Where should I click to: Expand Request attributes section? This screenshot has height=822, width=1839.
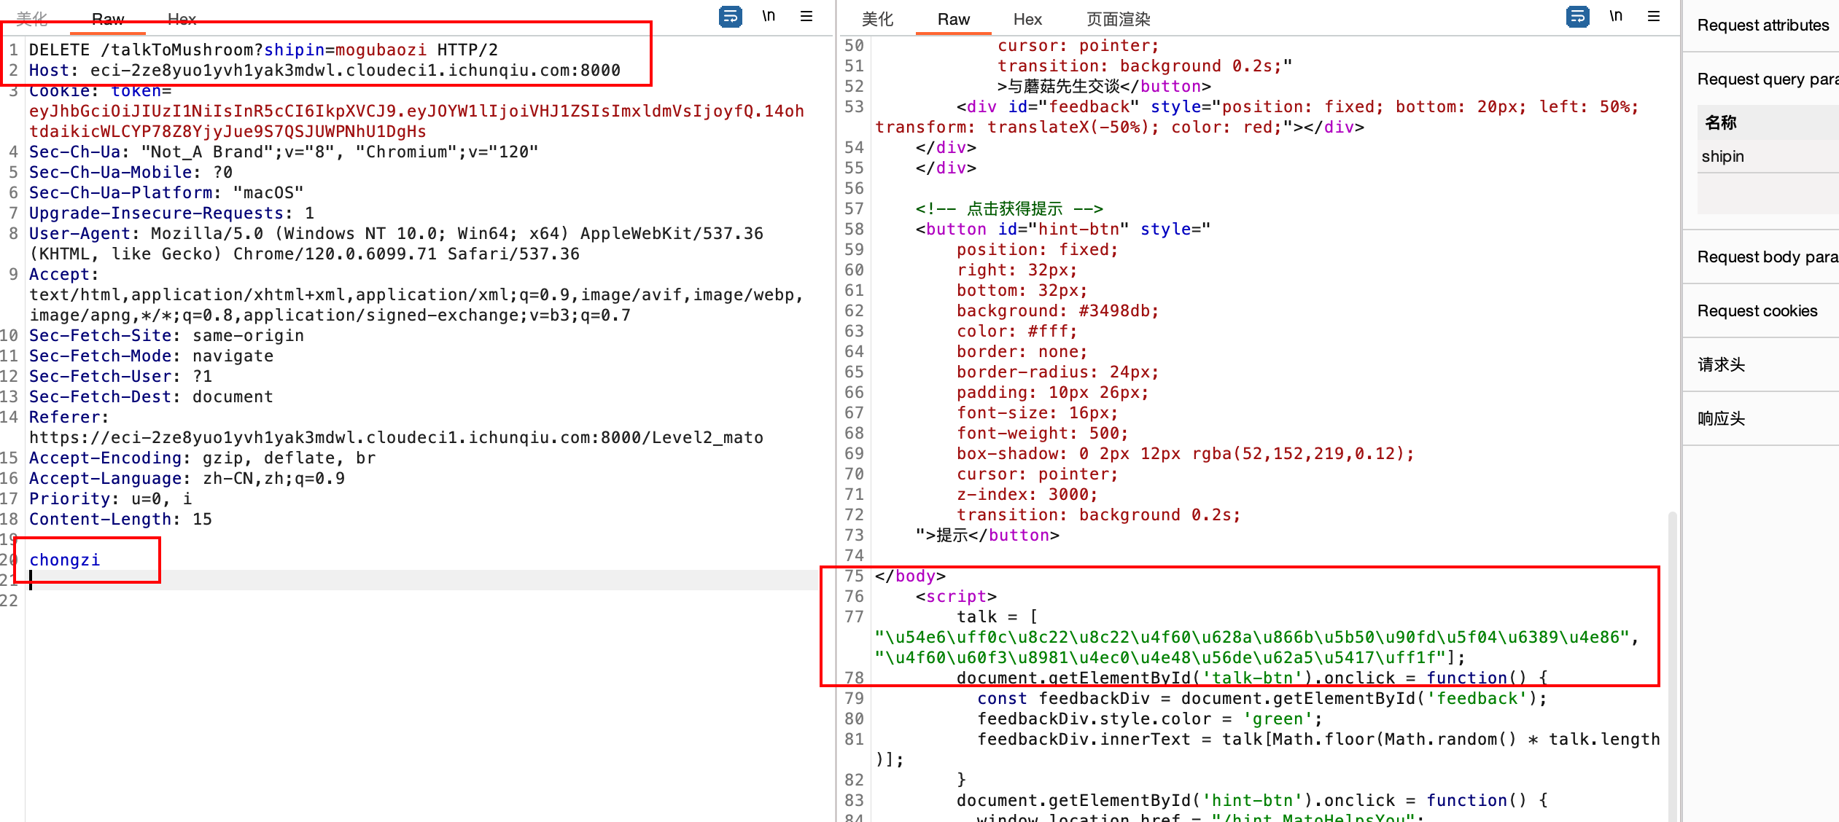coord(1762,26)
